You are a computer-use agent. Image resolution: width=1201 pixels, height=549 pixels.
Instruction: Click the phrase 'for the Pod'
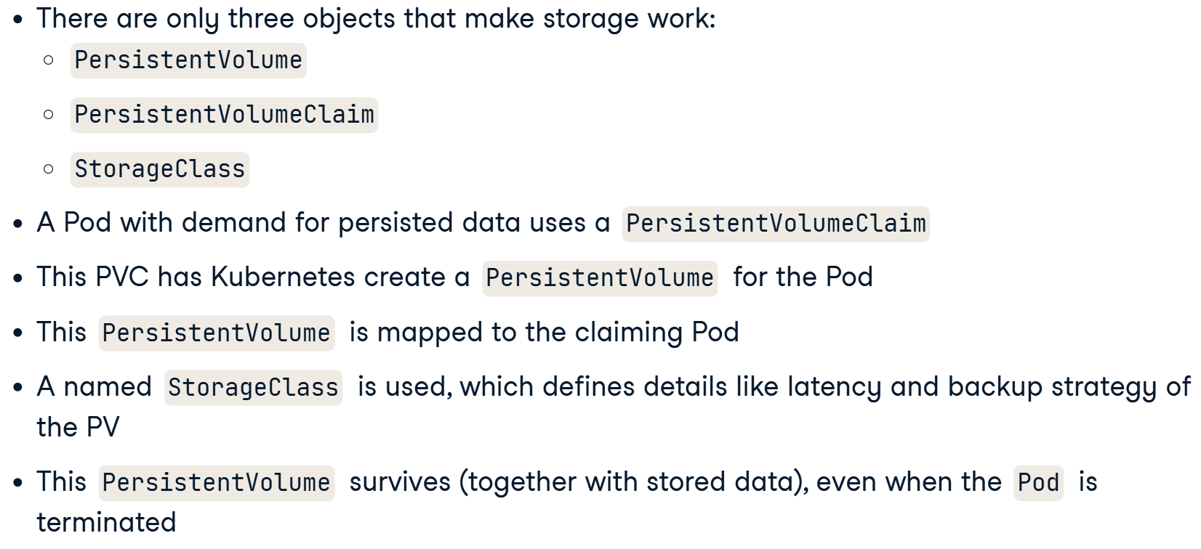click(803, 277)
